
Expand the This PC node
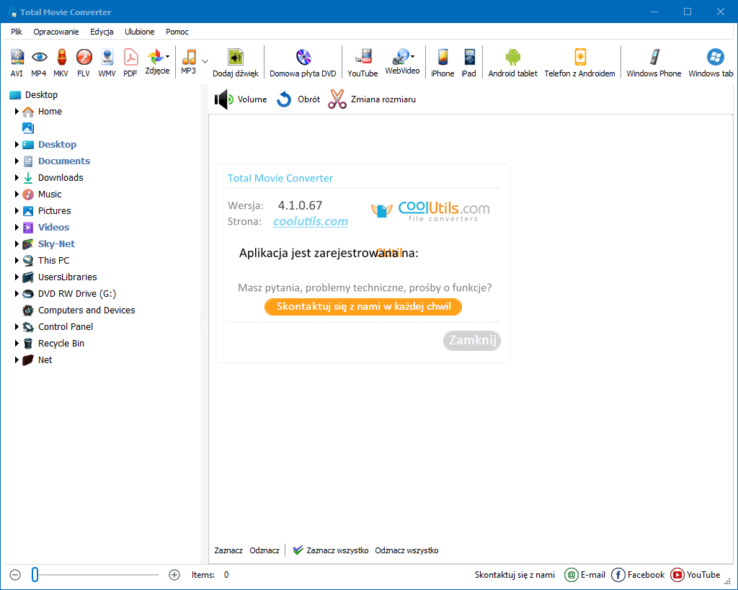17,260
